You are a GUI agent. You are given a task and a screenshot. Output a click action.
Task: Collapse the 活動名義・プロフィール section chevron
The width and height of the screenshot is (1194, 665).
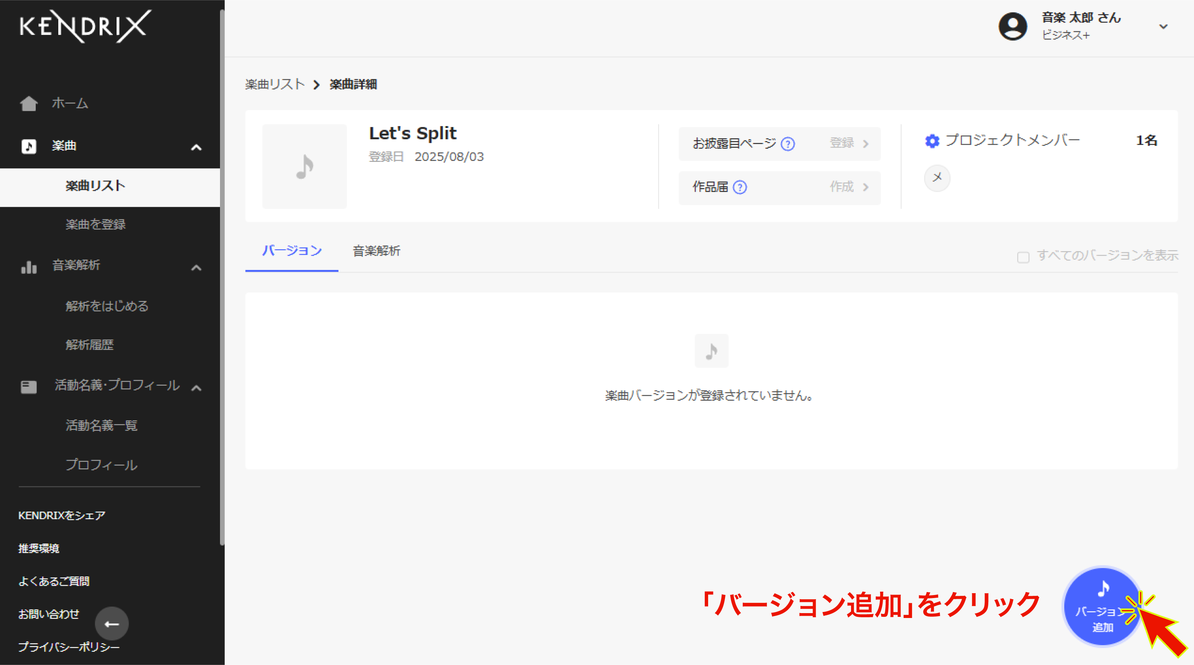coord(197,388)
